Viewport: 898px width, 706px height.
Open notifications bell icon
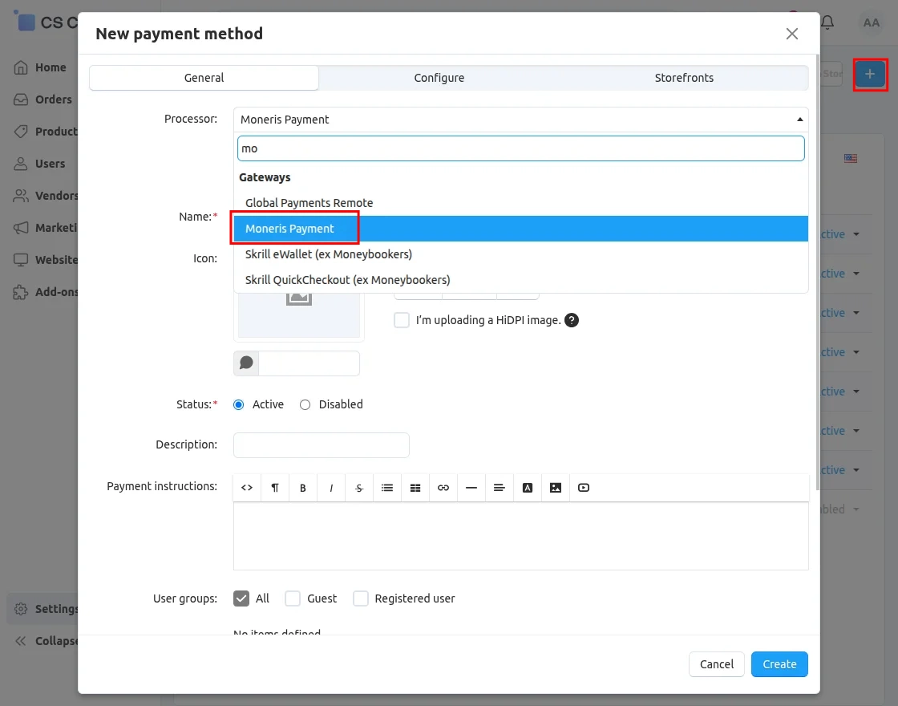click(x=827, y=22)
